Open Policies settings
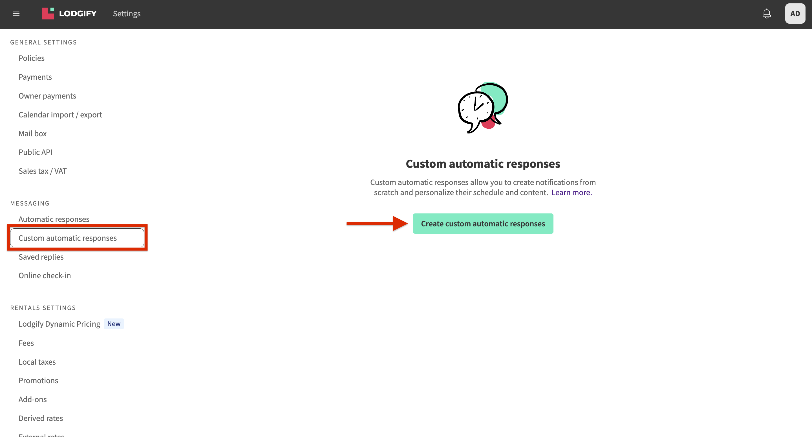 32,58
